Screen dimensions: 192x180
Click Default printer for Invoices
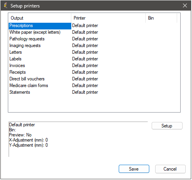85,65
